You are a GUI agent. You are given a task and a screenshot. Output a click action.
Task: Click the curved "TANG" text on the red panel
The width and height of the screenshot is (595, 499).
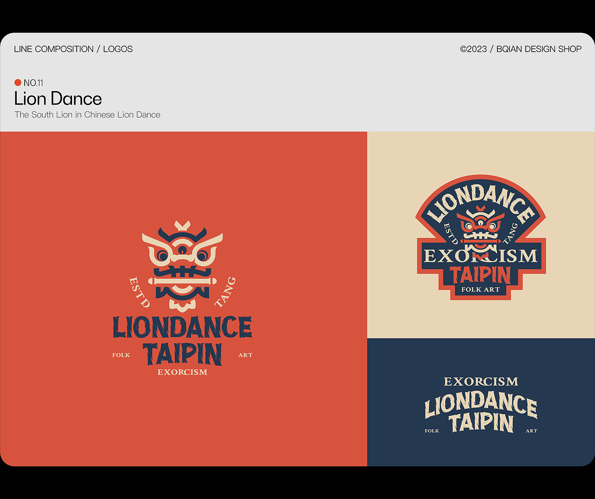click(x=225, y=292)
